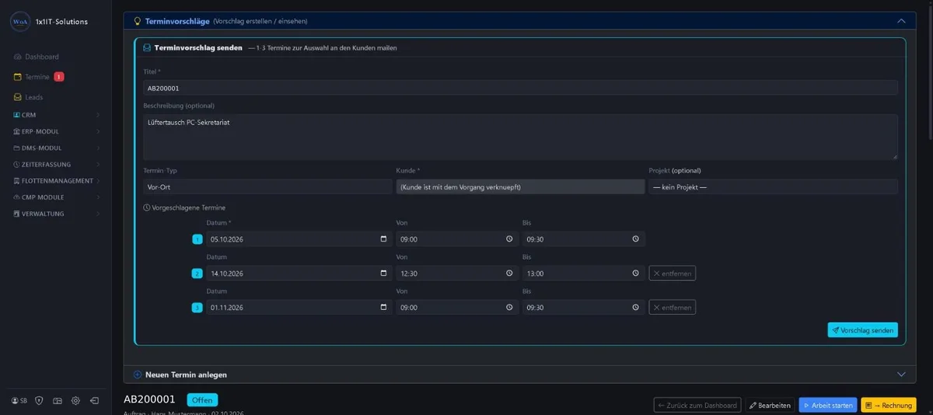Click the Terminvorschlag senden envelope icon
The width and height of the screenshot is (933, 415).
(x=146, y=47)
